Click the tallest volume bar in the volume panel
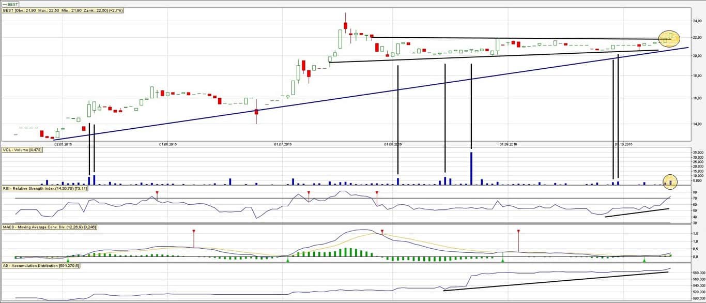Image resolution: width=706 pixels, height=303 pixels. coord(471,168)
